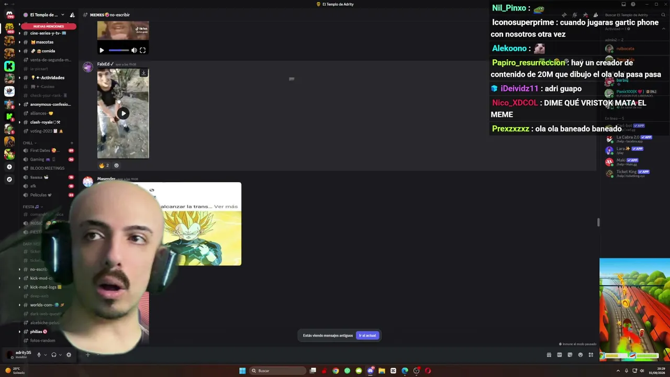Open the GIF picker in message bar
Viewport: 670px width, 377px height.
(x=560, y=354)
